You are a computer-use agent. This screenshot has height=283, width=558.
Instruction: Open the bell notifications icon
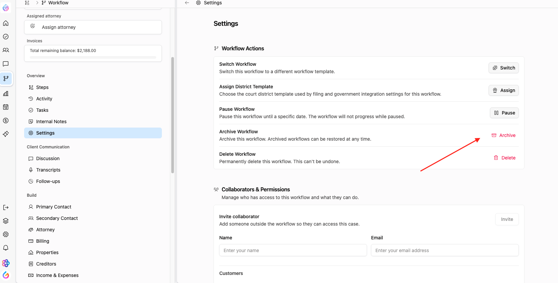pos(6,248)
